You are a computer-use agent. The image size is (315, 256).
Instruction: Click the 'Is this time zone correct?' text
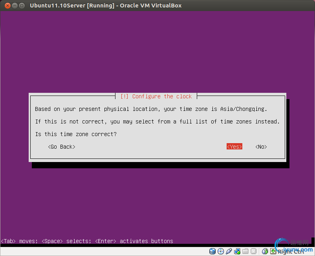pos(76,134)
